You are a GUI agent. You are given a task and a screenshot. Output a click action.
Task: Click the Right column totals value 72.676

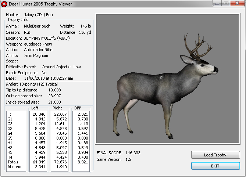[61, 162]
